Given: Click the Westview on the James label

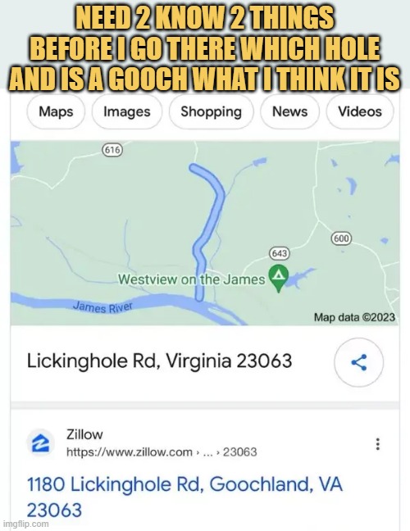Looking at the screenshot, I should [x=191, y=279].
